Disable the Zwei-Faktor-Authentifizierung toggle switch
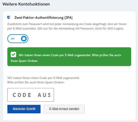Viewport: 138px width, 122px height. coord(18,39)
